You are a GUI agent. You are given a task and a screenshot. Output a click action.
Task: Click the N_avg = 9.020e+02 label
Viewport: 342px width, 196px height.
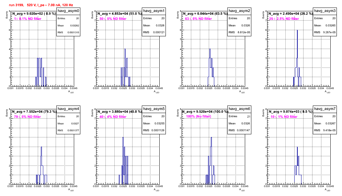tap(34, 13)
